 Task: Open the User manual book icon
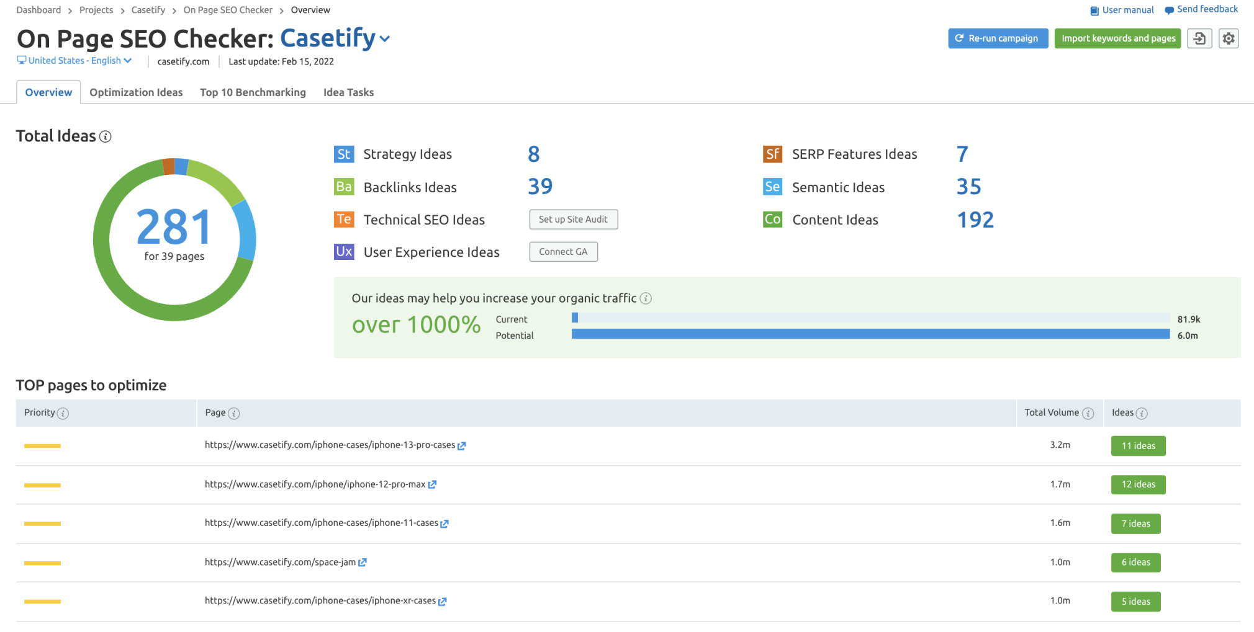tap(1094, 11)
